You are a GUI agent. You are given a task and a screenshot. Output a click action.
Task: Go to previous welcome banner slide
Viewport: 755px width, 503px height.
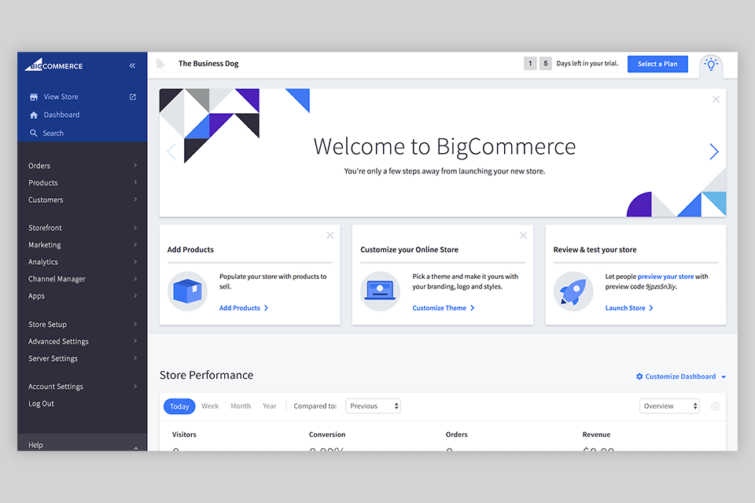tap(171, 151)
